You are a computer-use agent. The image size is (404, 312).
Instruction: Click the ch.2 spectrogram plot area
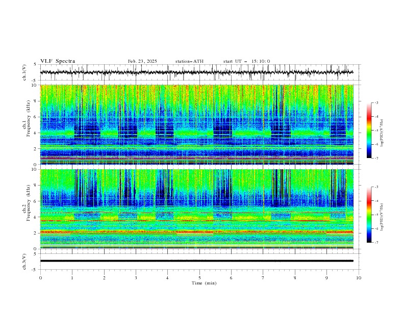(x=197, y=209)
